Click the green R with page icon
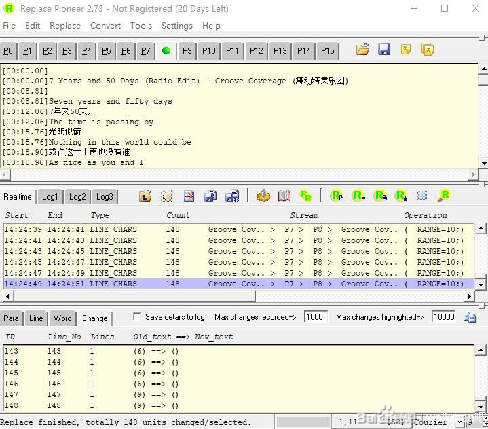This screenshot has height=429, width=488. point(337,195)
